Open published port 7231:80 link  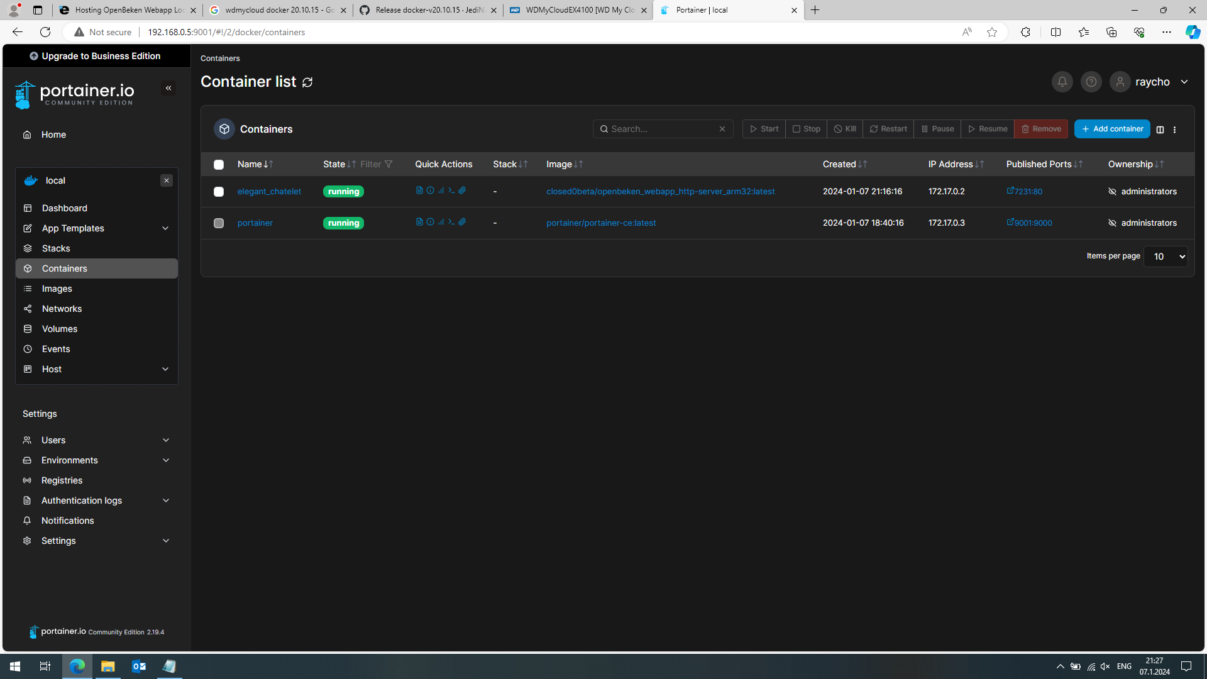point(1025,191)
